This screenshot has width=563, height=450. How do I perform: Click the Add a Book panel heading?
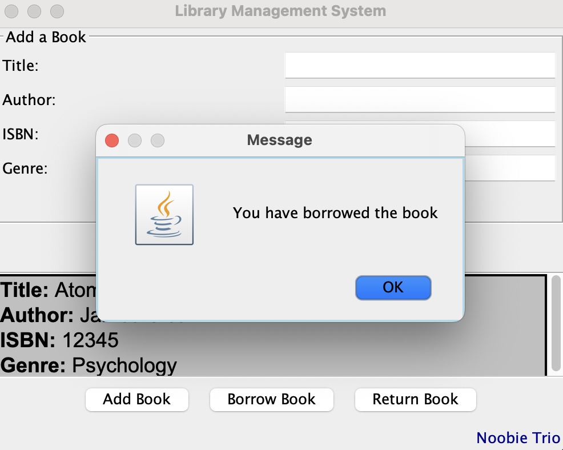pyautogui.click(x=46, y=37)
